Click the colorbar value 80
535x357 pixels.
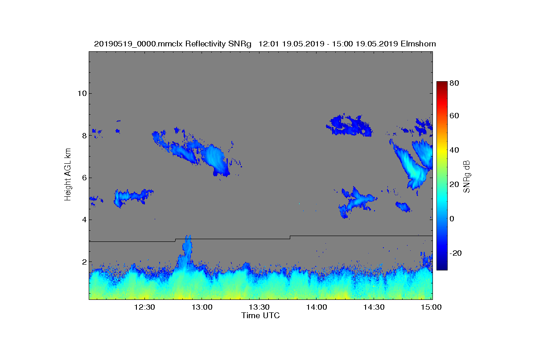(x=454, y=83)
